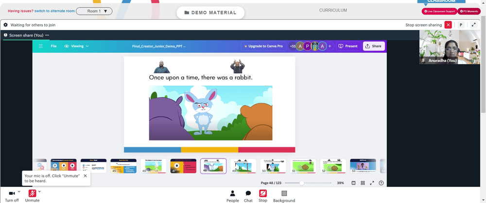Screen dimensions: 486x203
Task: Stop sharing via Stop icon
Action: tap(263, 196)
